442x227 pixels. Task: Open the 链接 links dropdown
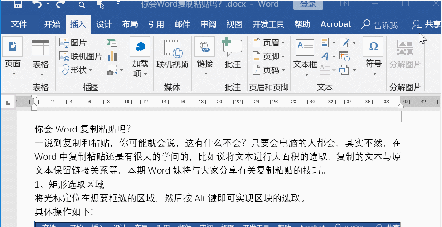point(205,57)
